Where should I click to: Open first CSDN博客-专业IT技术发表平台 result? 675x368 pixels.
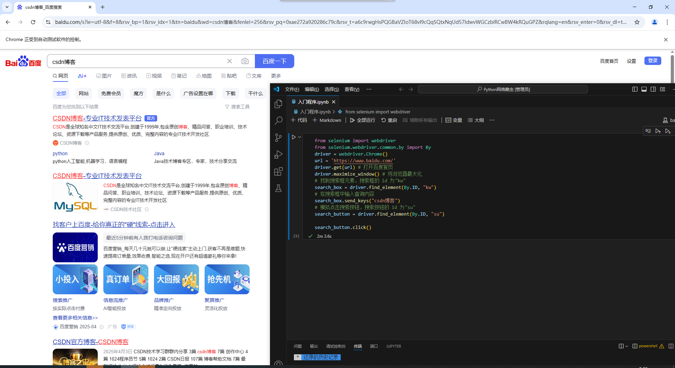click(x=97, y=118)
